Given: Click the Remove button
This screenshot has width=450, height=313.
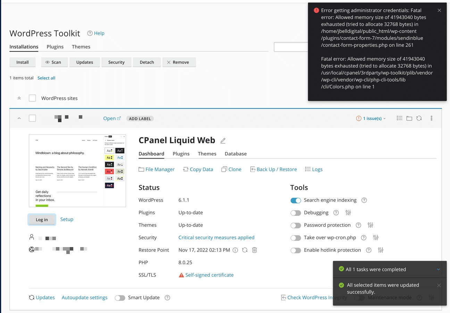Looking at the screenshot, I should [x=179, y=62].
